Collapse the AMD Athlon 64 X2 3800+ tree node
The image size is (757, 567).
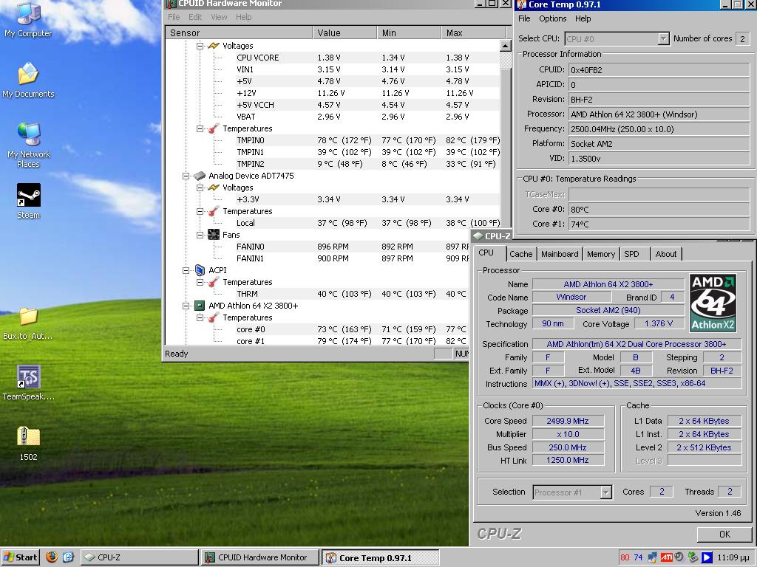pos(186,306)
